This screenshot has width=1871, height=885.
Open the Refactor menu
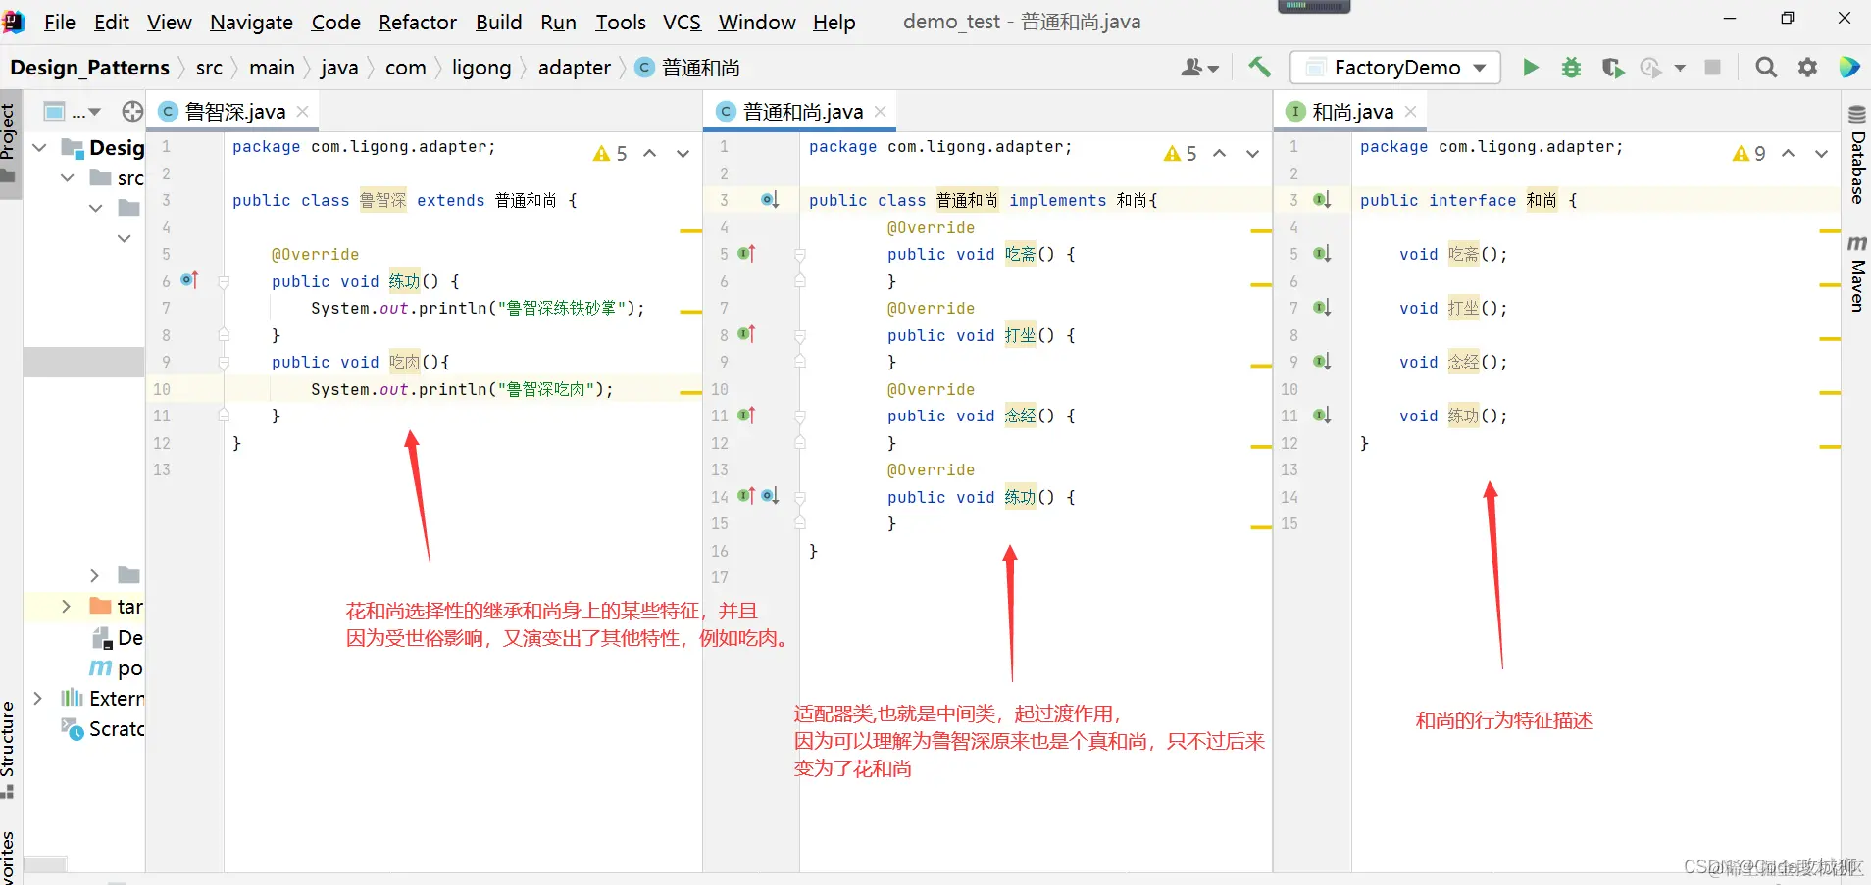pyautogui.click(x=418, y=22)
